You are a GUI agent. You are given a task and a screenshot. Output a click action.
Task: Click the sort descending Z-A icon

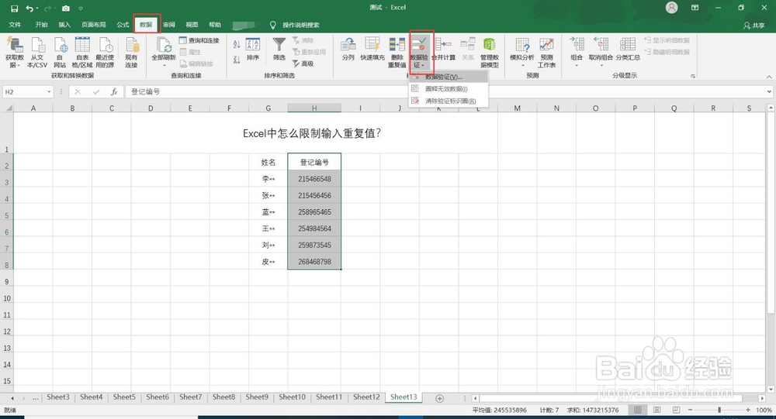[x=237, y=60]
